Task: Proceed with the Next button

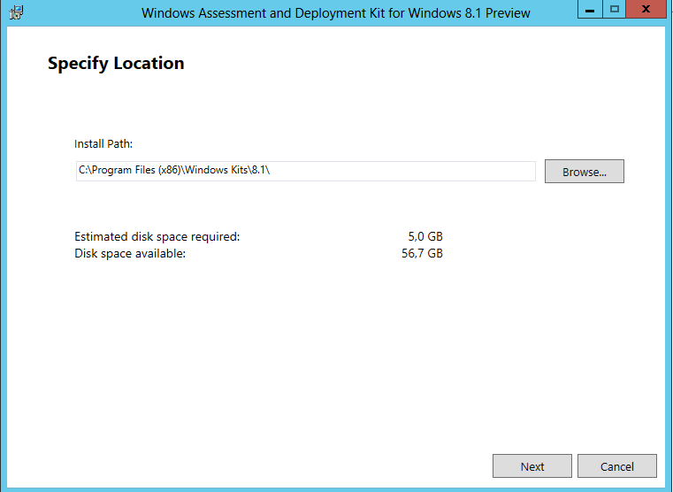Action: tap(532, 466)
